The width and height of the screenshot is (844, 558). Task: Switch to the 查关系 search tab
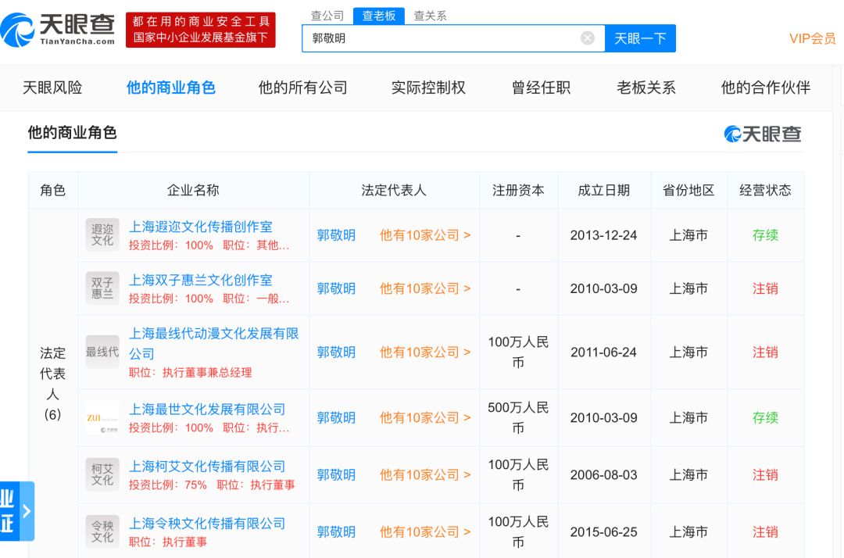coord(430,16)
